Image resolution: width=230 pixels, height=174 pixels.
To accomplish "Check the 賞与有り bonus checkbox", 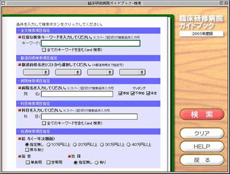I will pyautogui.click(x=27, y=150).
